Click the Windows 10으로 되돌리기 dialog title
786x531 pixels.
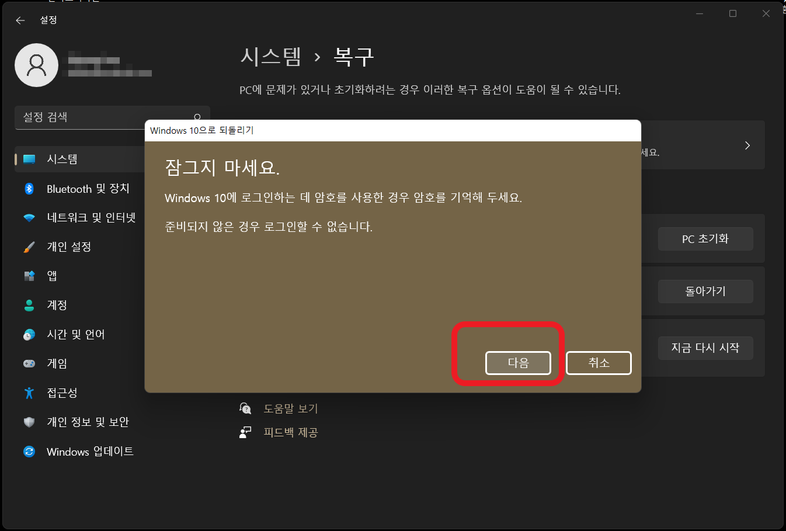(x=202, y=130)
